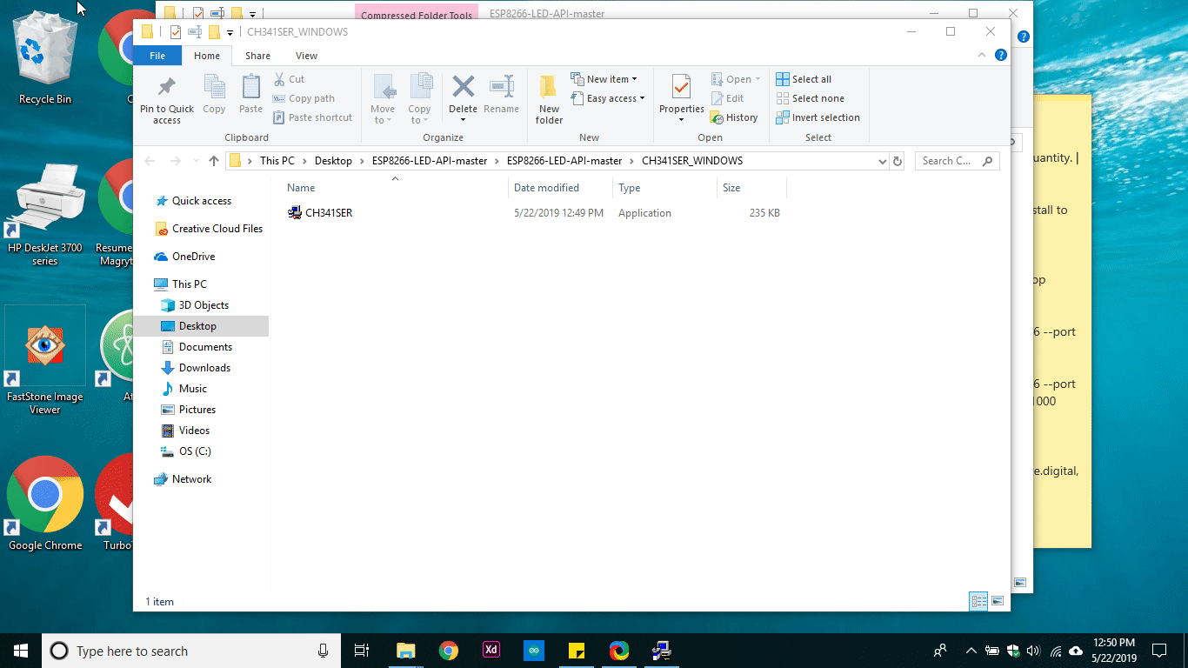This screenshot has width=1188, height=668.
Task: Show hidden system tray icons
Action: click(971, 651)
